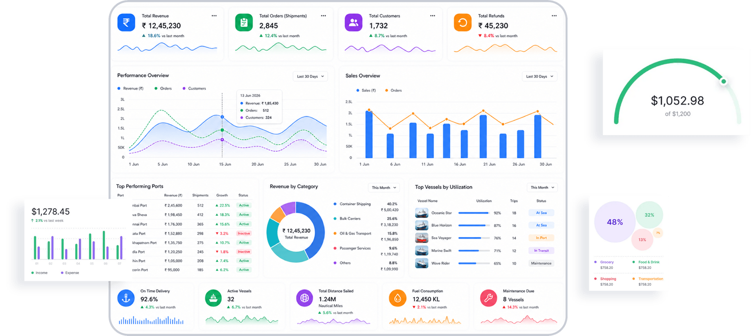This screenshot has width=755, height=336.
Task: Select the Oceanic Star vessel thumbnail
Action: click(x=422, y=213)
